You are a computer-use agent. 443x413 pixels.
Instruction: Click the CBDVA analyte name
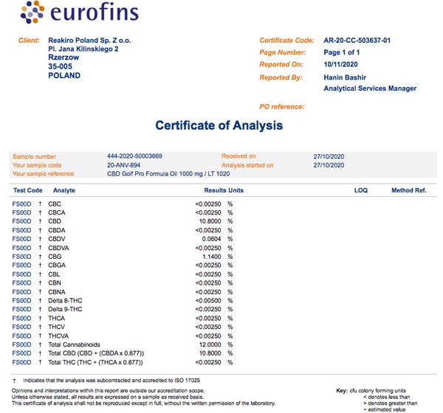point(58,248)
